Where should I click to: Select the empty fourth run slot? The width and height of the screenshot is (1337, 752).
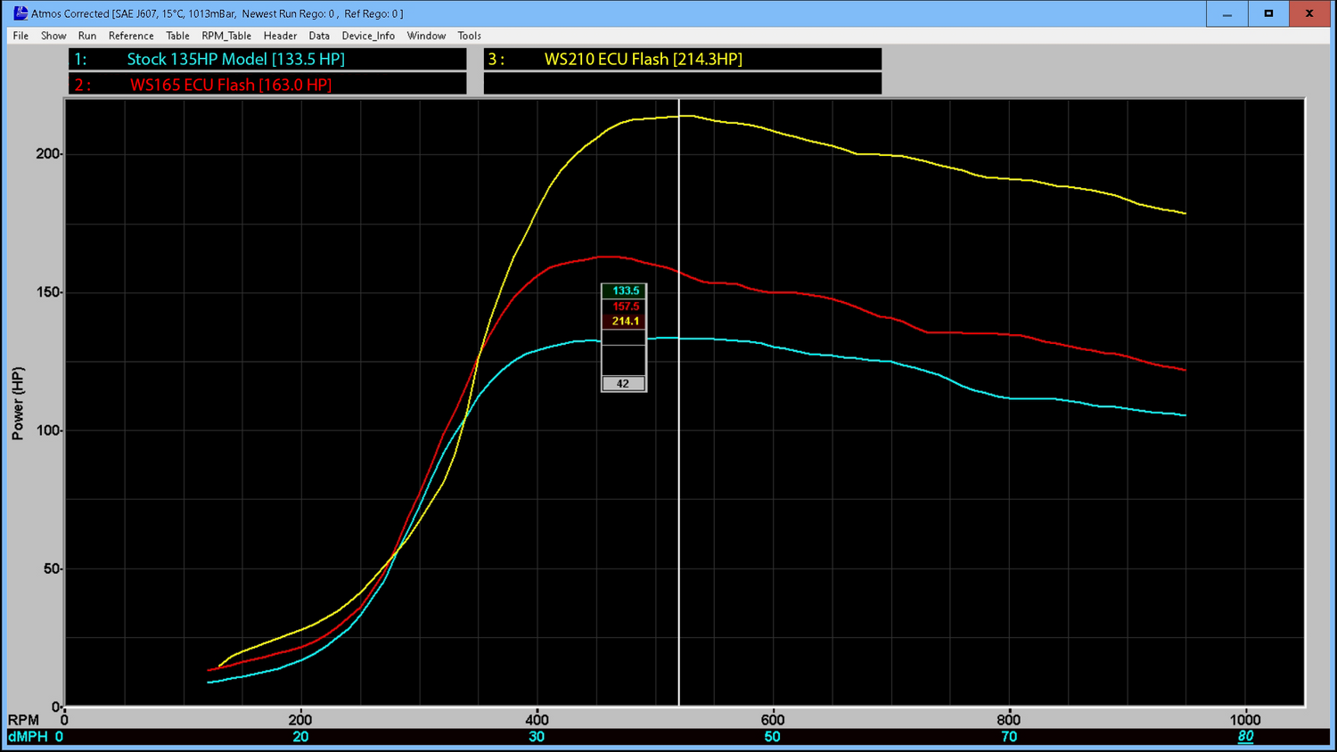click(x=682, y=83)
